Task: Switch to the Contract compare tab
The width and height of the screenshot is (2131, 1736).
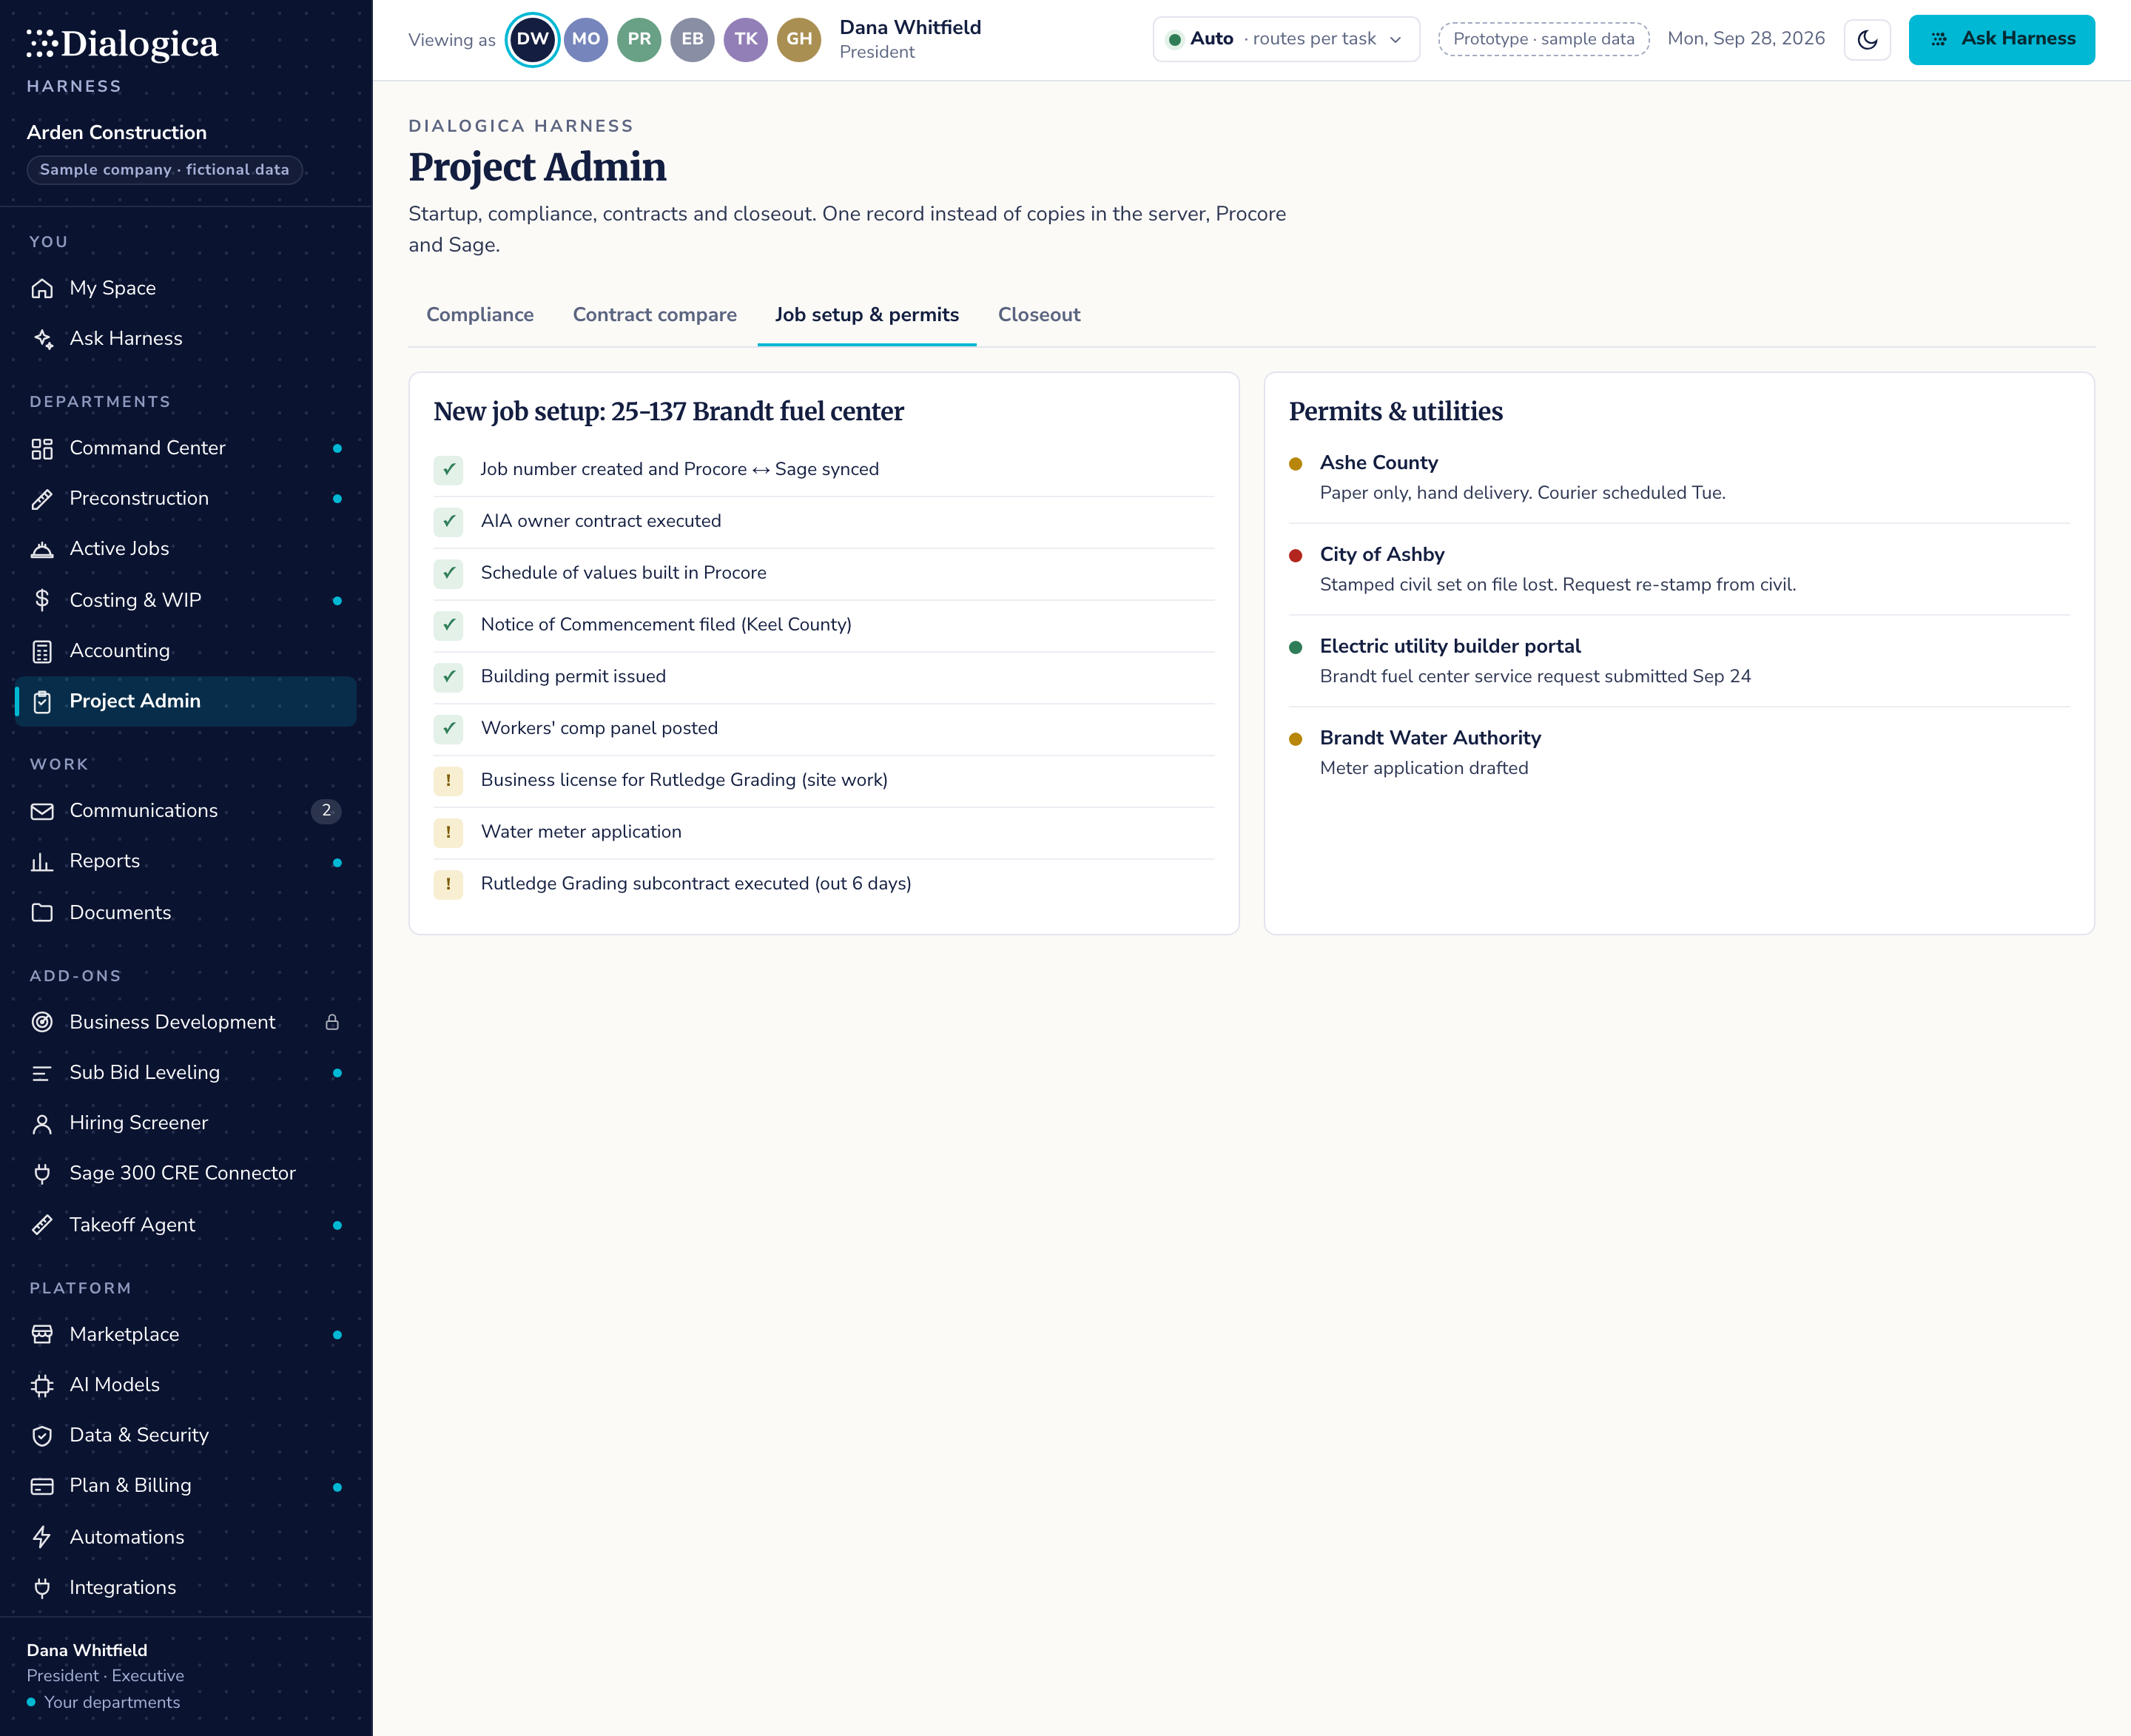Action: [x=655, y=315]
